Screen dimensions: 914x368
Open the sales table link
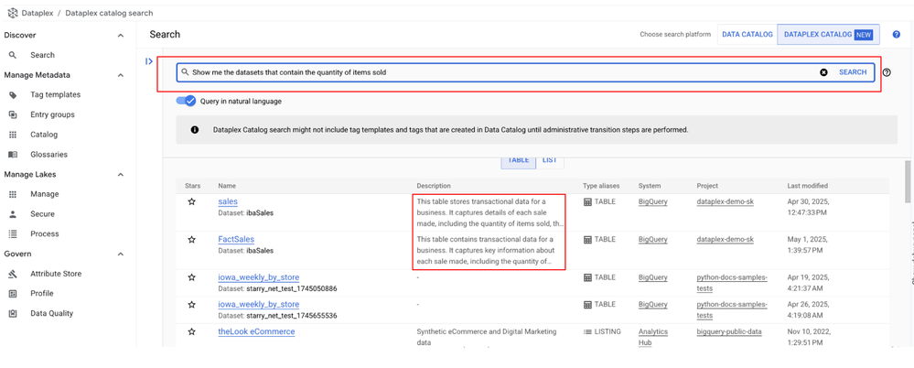tap(228, 201)
